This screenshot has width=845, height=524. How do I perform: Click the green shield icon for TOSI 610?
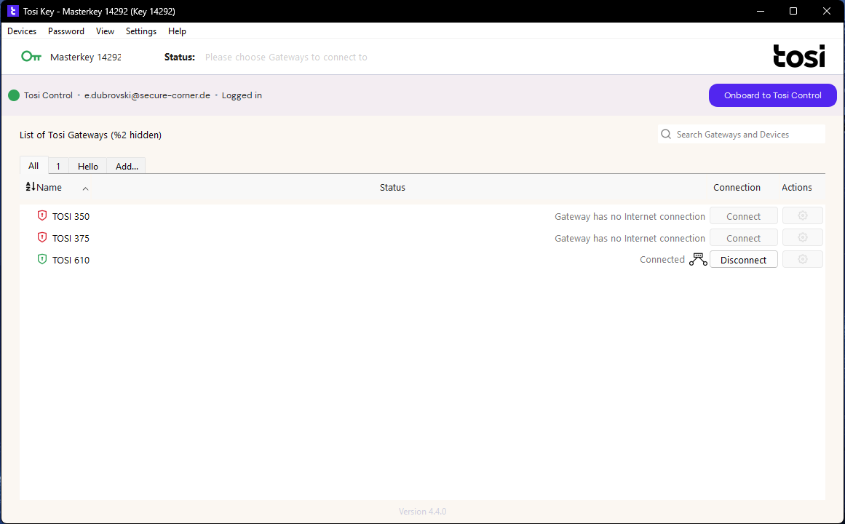[x=42, y=260]
